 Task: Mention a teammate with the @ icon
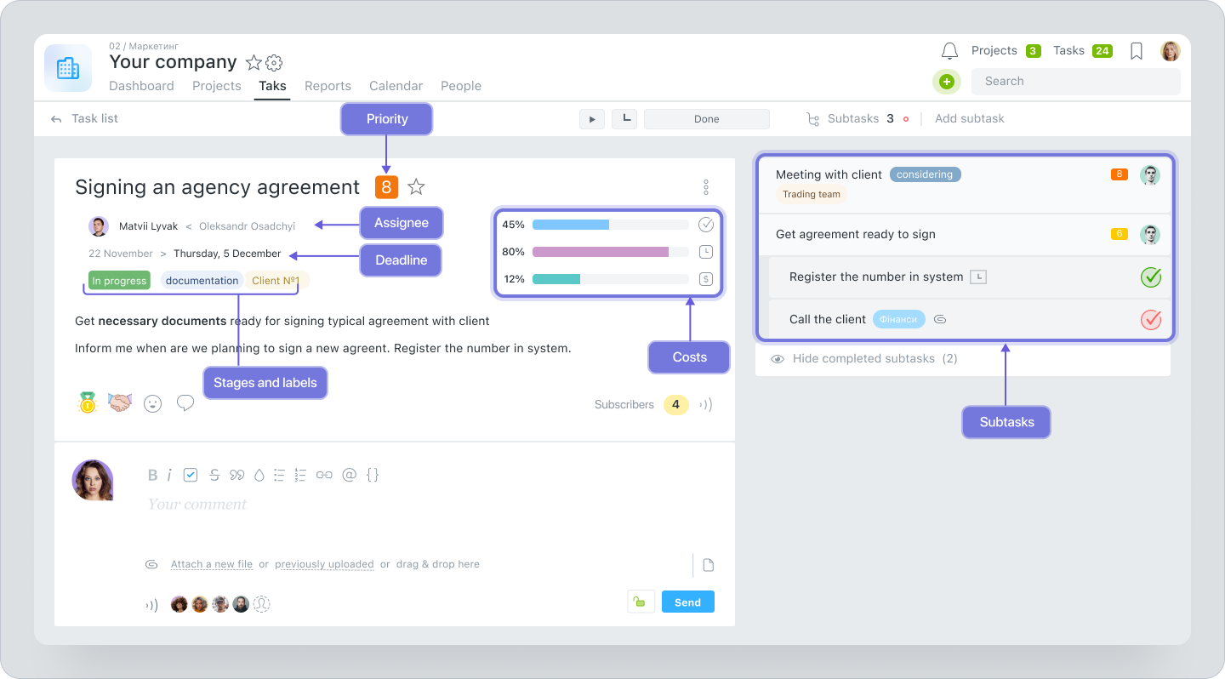pos(349,475)
